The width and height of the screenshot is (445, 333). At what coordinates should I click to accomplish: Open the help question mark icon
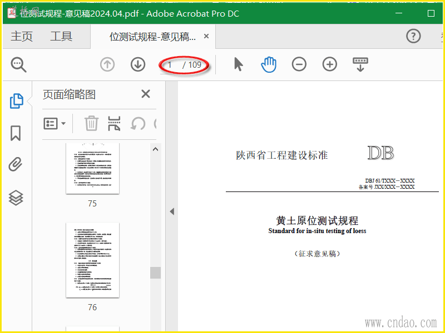tap(413, 36)
